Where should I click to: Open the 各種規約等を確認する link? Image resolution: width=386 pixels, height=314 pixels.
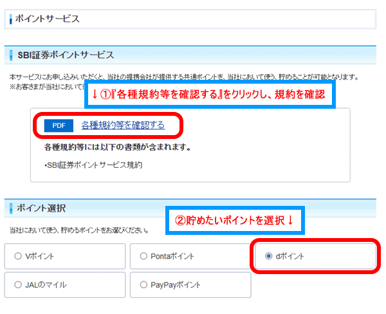click(x=123, y=125)
